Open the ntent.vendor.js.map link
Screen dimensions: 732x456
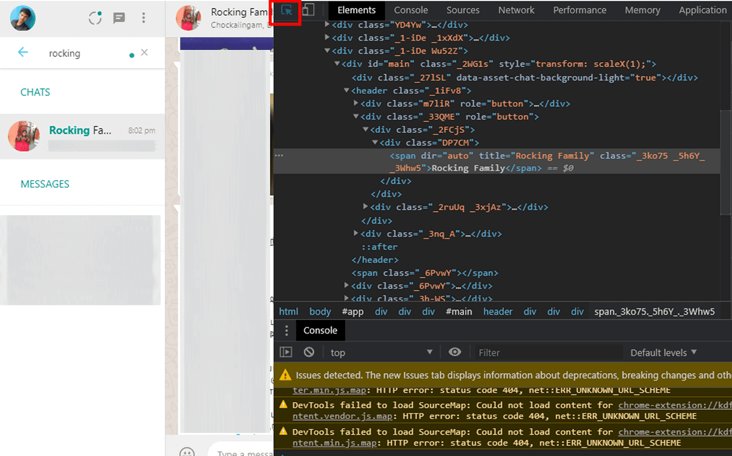click(x=342, y=416)
